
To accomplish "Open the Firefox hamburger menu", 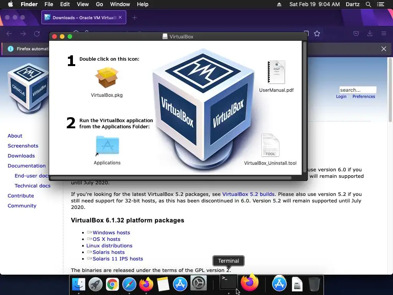I will (x=384, y=33).
